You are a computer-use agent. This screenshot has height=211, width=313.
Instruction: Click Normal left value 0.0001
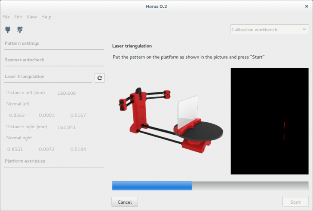[x=46, y=115]
